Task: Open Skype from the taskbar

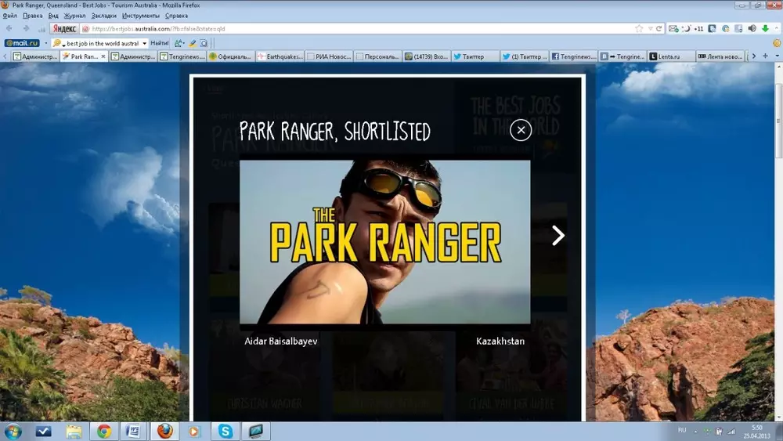Action: tap(226, 431)
